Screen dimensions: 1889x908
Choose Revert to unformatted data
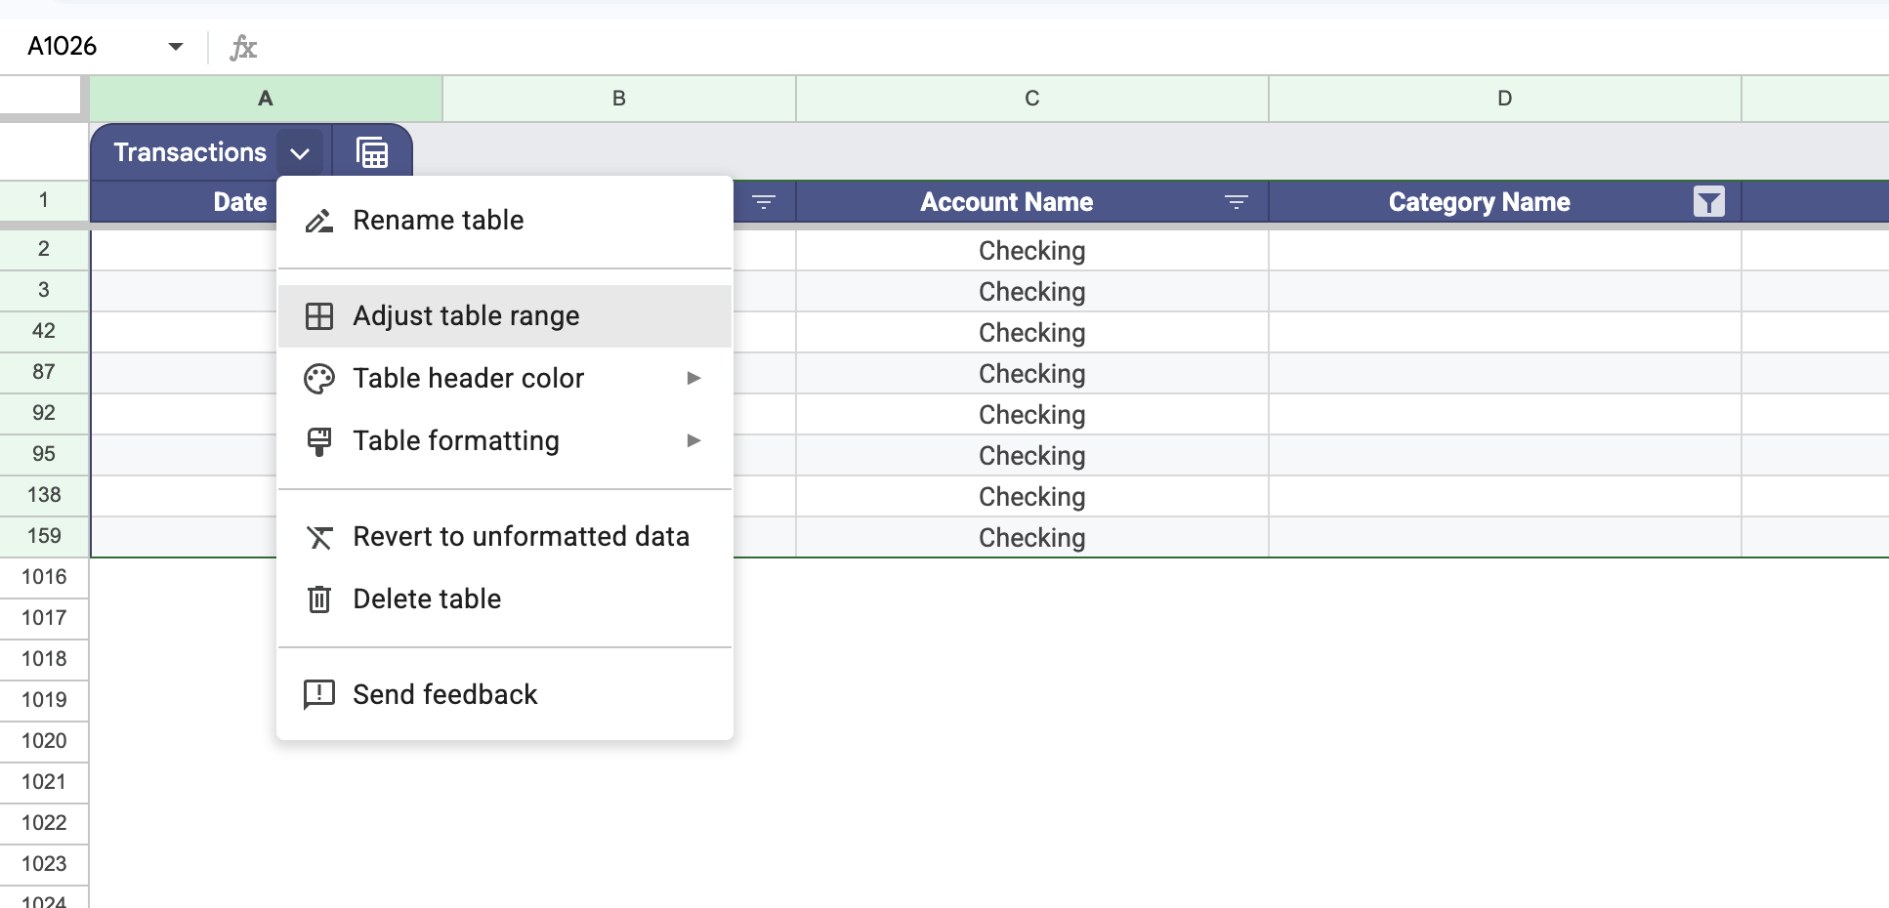pyautogui.click(x=505, y=537)
